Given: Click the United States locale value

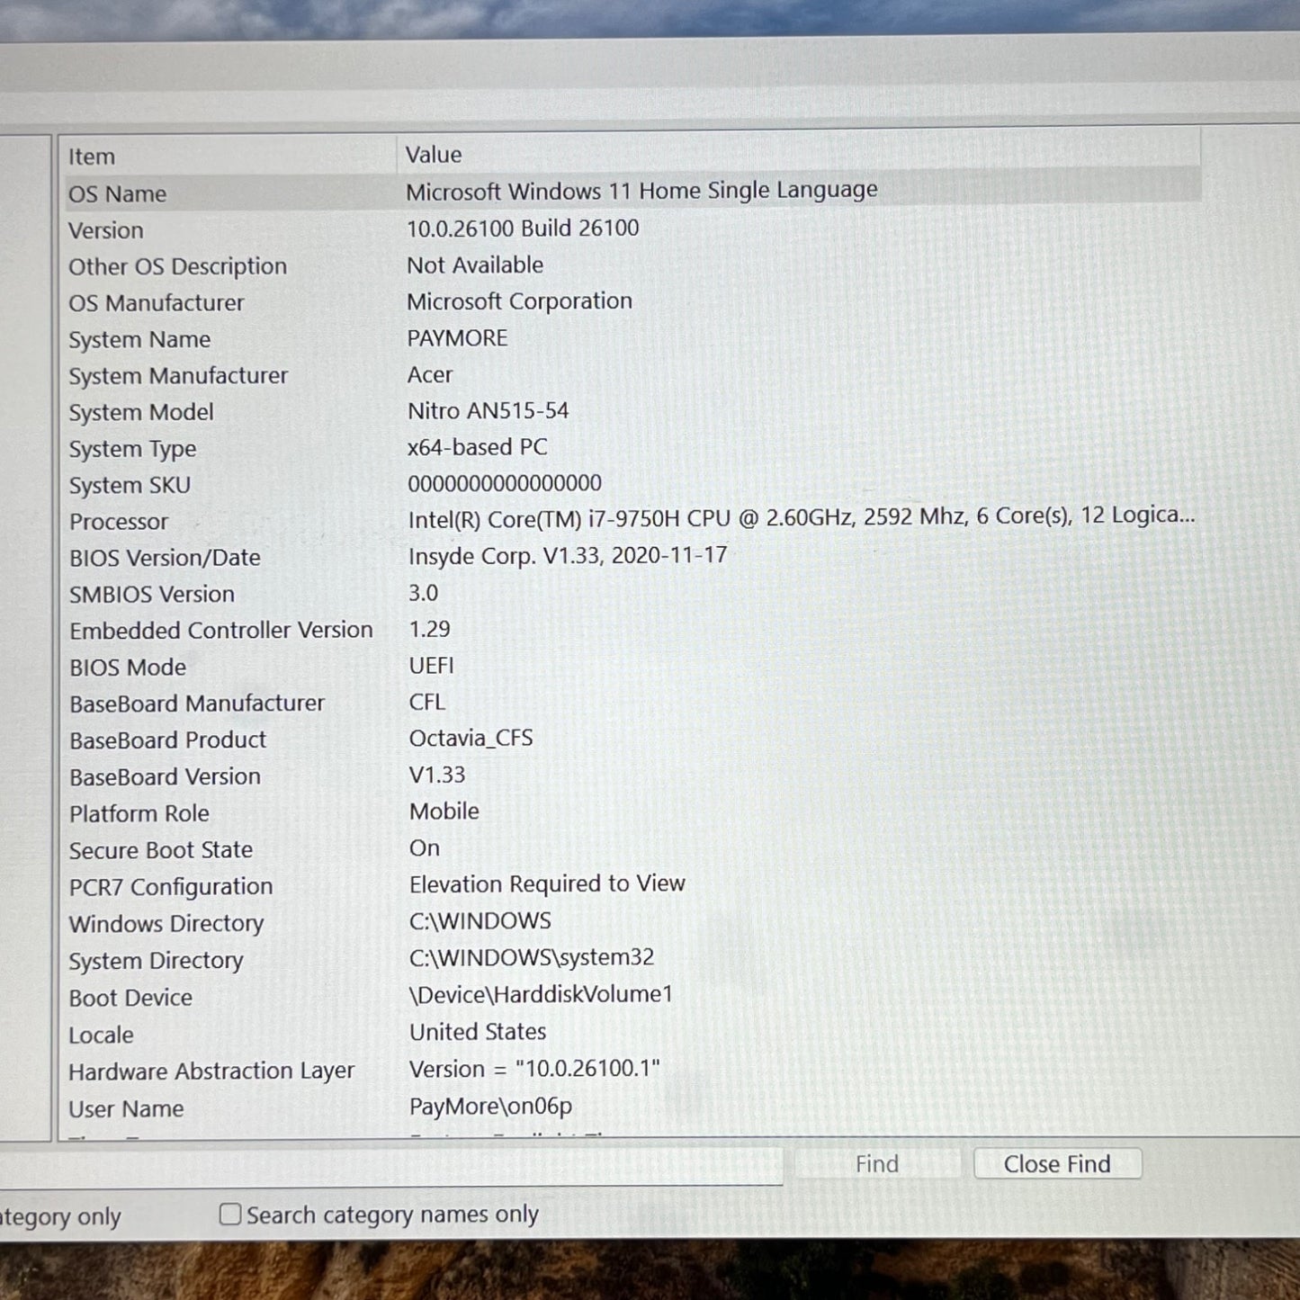Looking at the screenshot, I should (x=478, y=1032).
